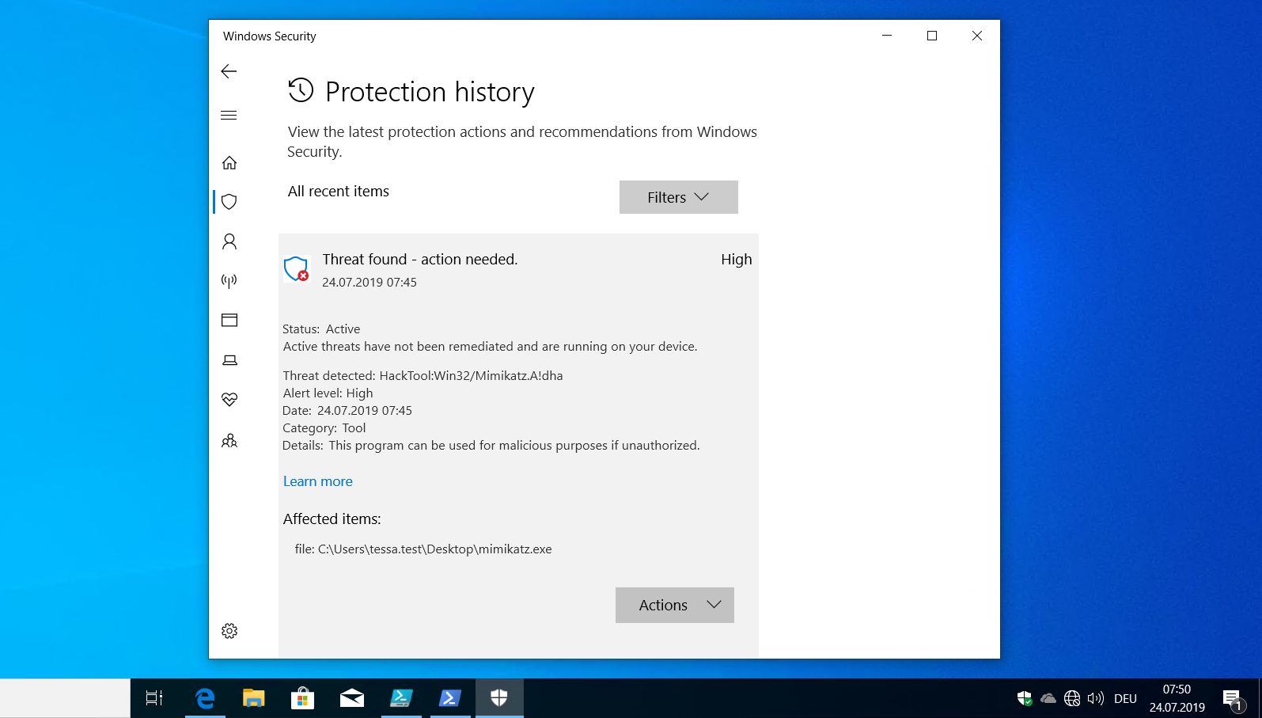Screen dimensions: 1262x718
Task: Open the Home section in sidebar
Action: coord(229,162)
